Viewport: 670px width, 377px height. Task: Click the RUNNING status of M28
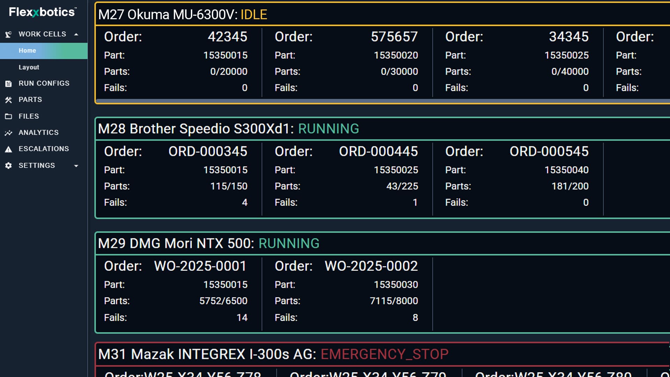tap(328, 129)
